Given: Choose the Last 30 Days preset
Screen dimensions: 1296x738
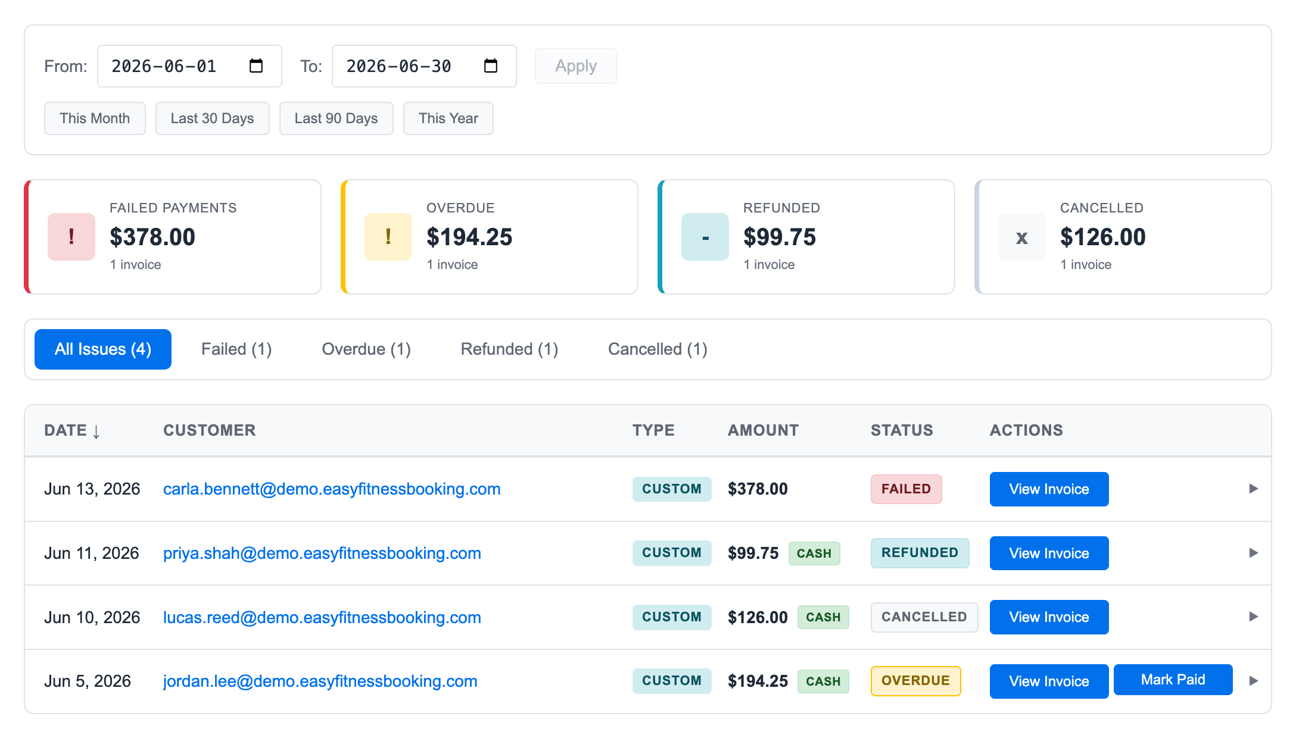Looking at the screenshot, I should [x=212, y=118].
